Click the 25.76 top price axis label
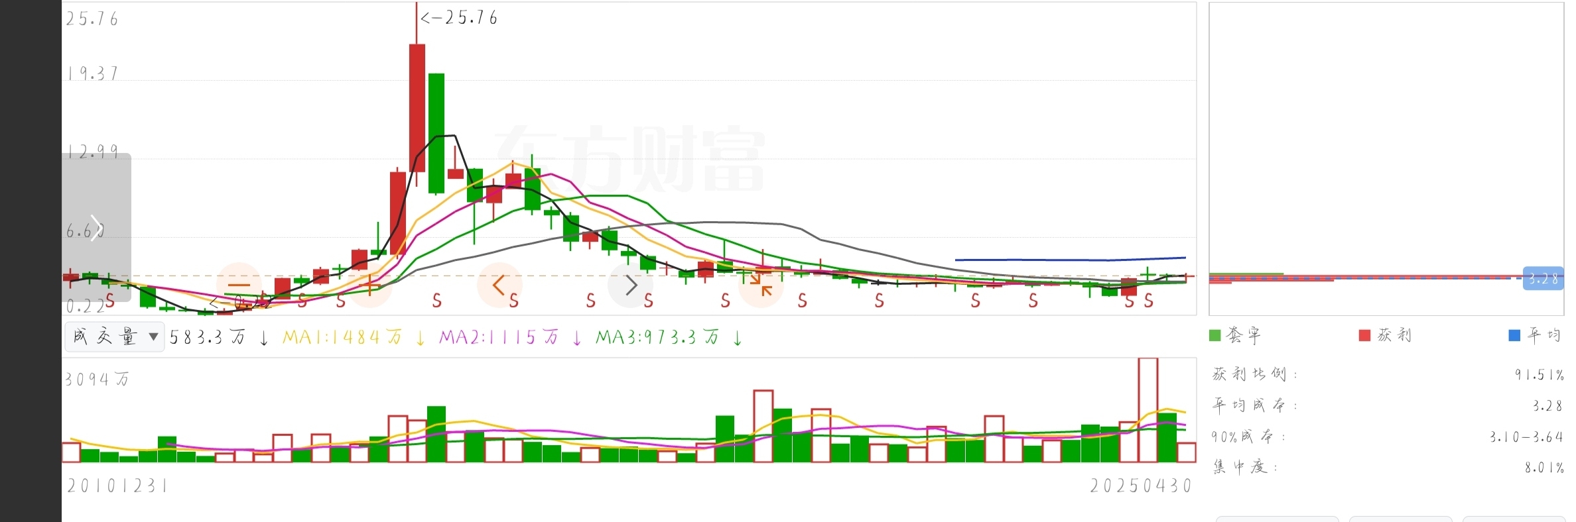The image size is (1576, 522). tap(92, 19)
